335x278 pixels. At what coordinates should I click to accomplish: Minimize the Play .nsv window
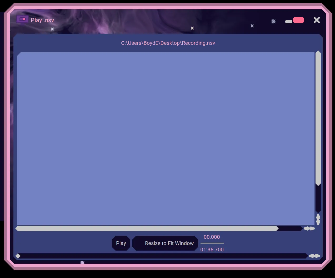point(289,22)
